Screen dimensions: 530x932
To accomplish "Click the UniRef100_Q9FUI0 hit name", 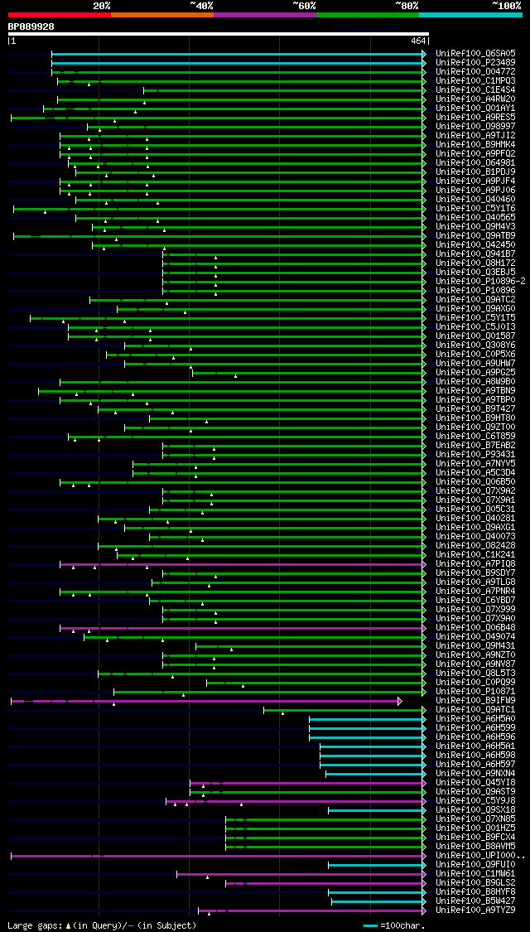I will (x=475, y=864).
